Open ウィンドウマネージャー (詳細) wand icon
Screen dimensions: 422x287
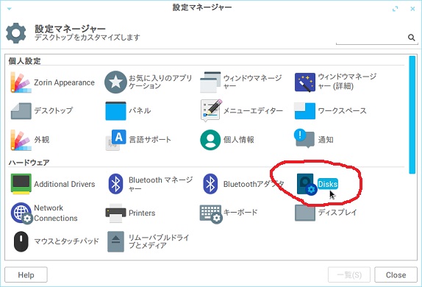click(x=305, y=82)
